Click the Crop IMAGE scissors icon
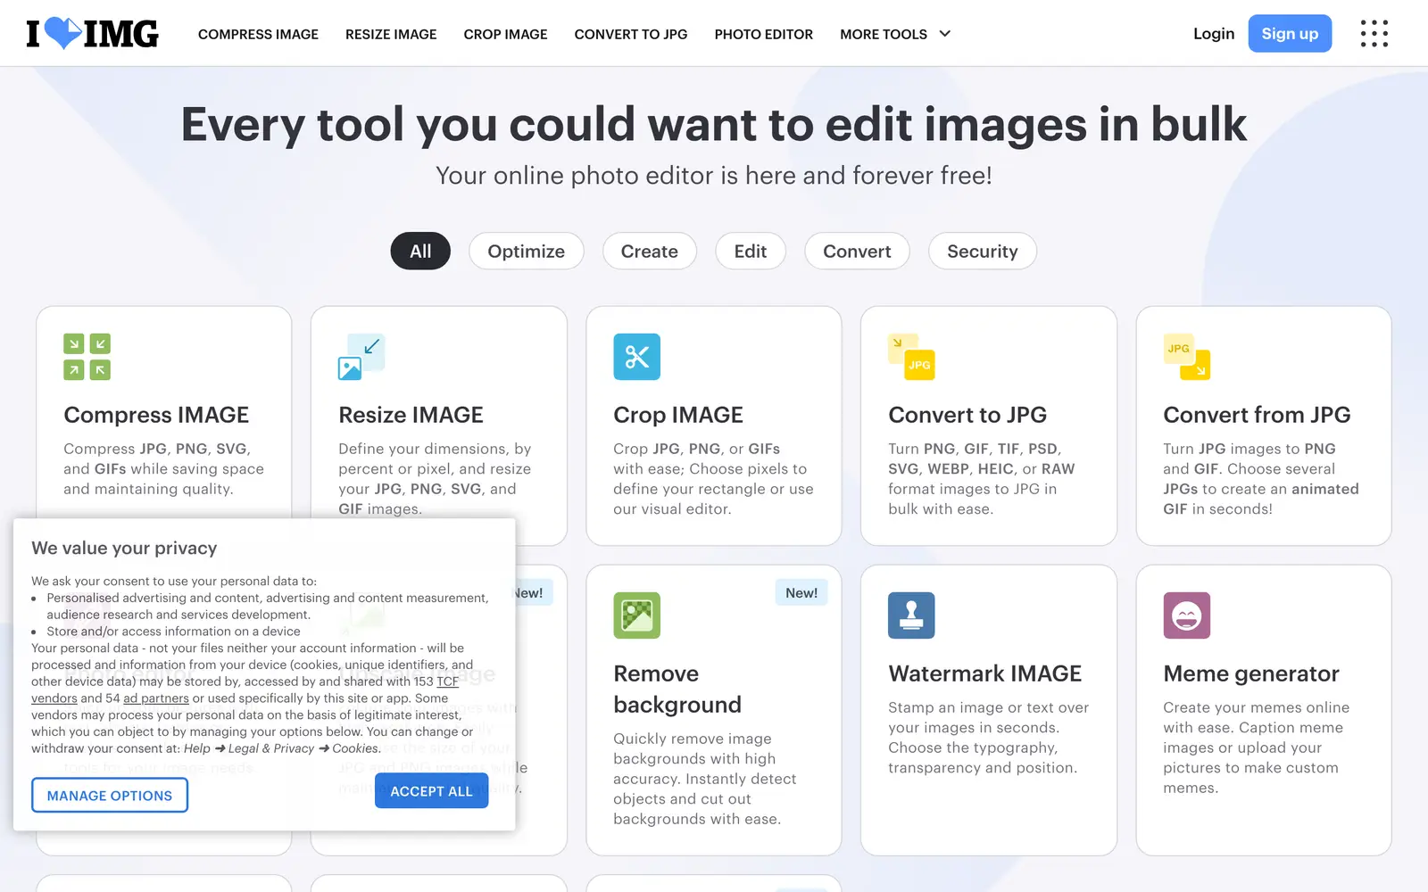This screenshot has height=892, width=1428. click(x=637, y=357)
